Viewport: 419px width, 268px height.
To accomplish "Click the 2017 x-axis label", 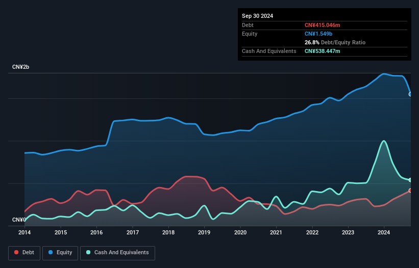I will (133, 232).
